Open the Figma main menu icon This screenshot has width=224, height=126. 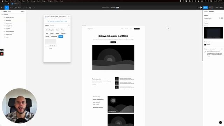pyautogui.click(x=2, y=8)
